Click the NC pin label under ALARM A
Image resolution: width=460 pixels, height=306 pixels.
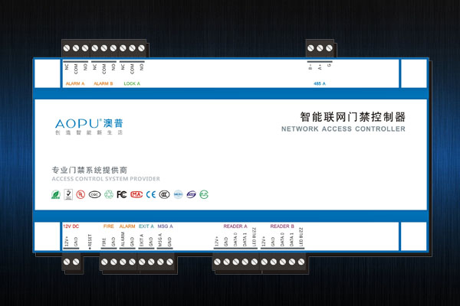(x=67, y=67)
